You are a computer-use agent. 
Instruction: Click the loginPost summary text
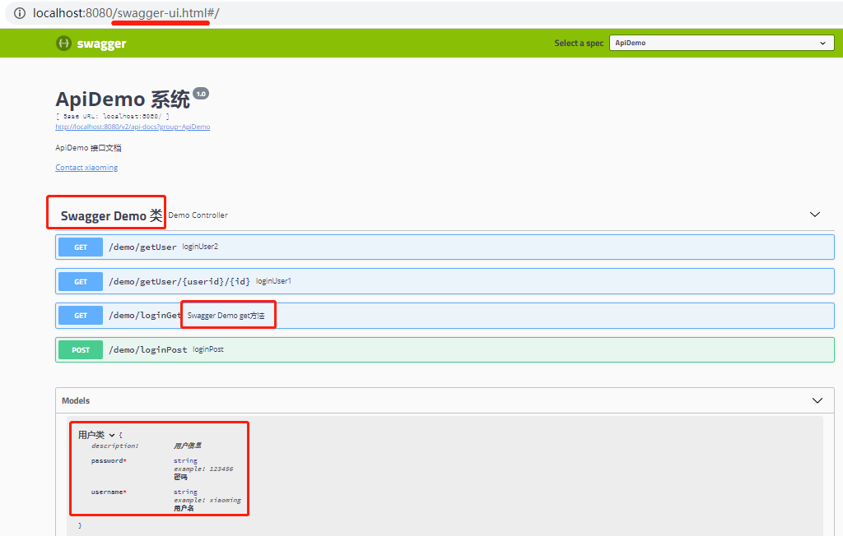pos(208,349)
